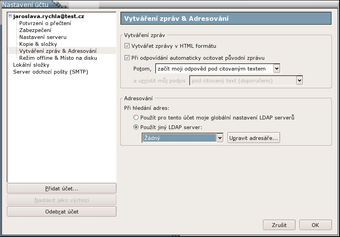
Task: Open Nastavení serveru page
Action: click(x=43, y=37)
